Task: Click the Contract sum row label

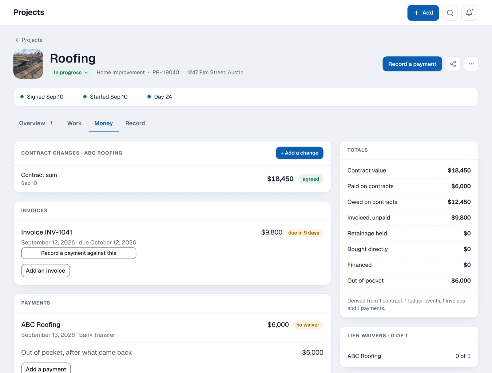Action: click(39, 175)
